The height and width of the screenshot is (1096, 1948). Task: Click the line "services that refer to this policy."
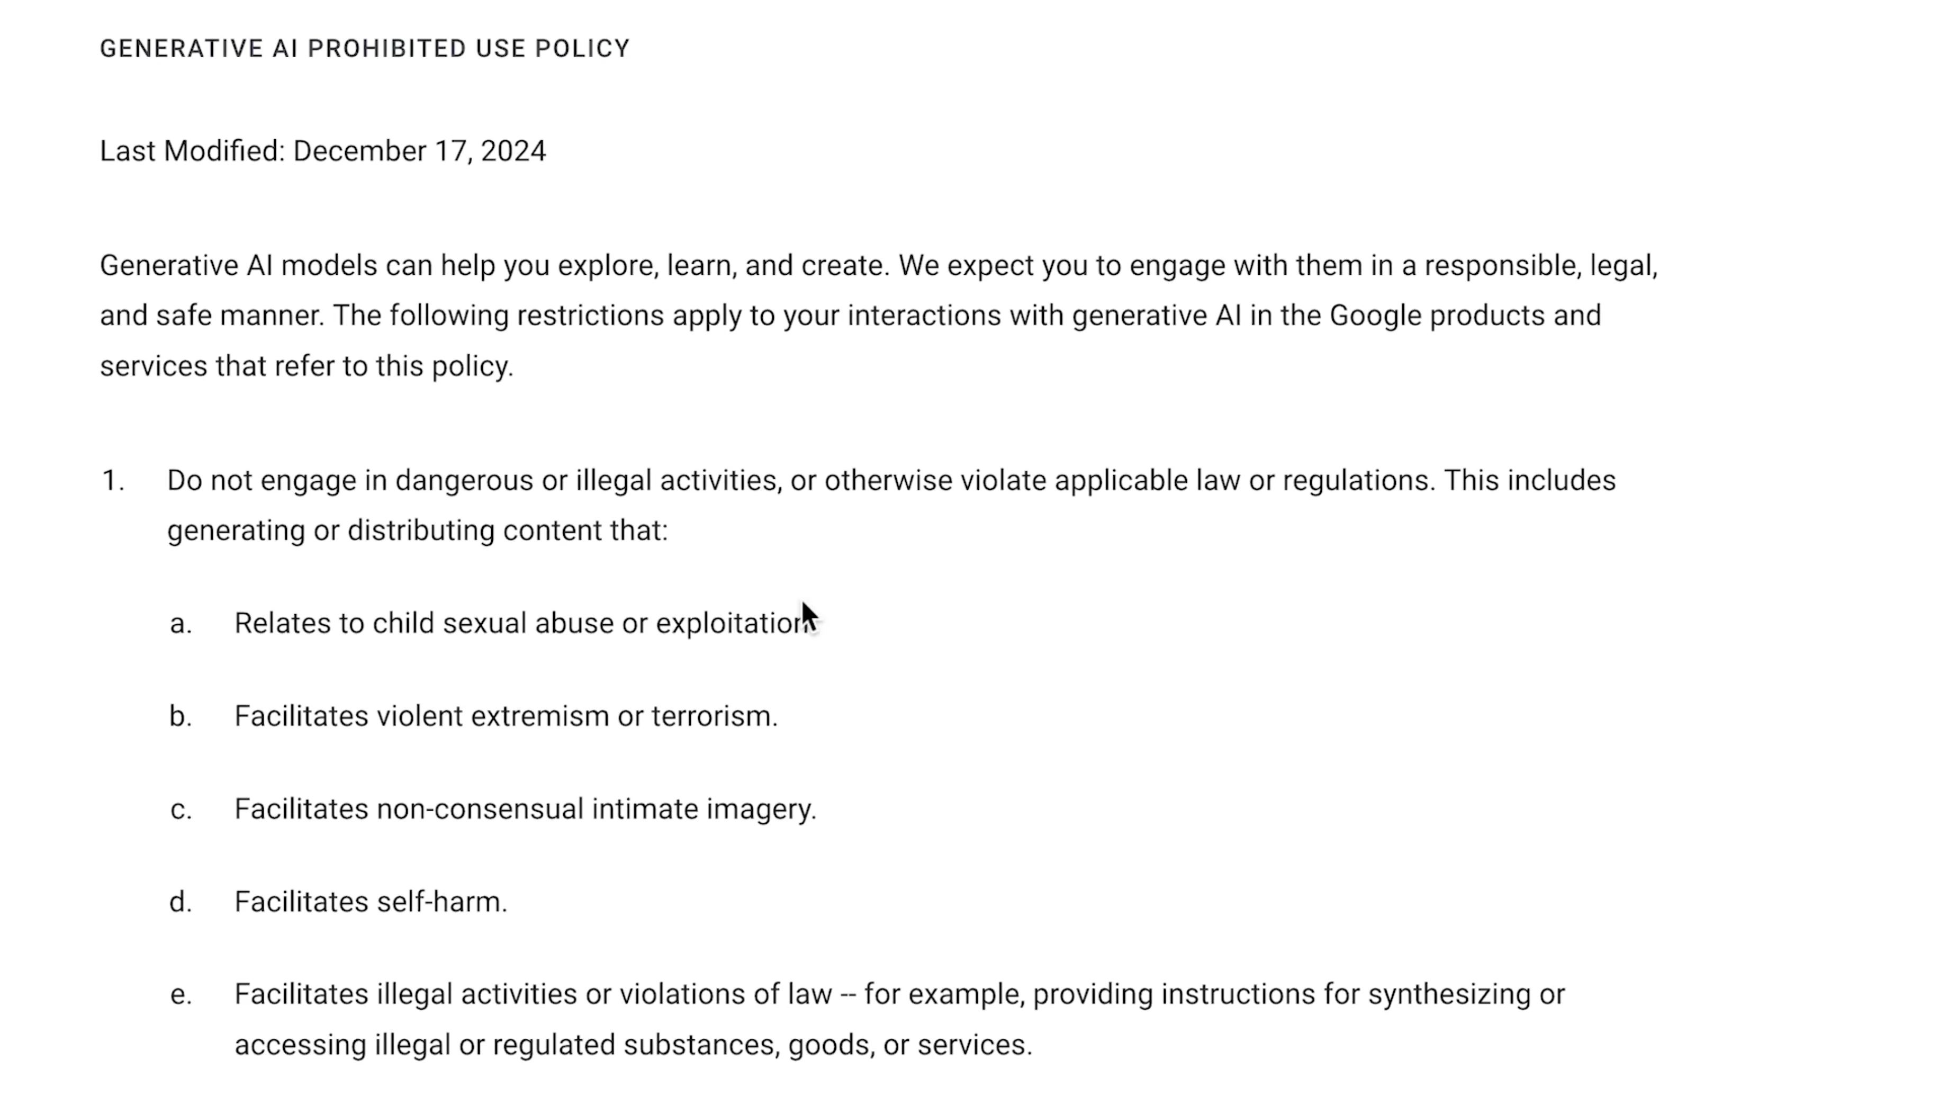(306, 366)
